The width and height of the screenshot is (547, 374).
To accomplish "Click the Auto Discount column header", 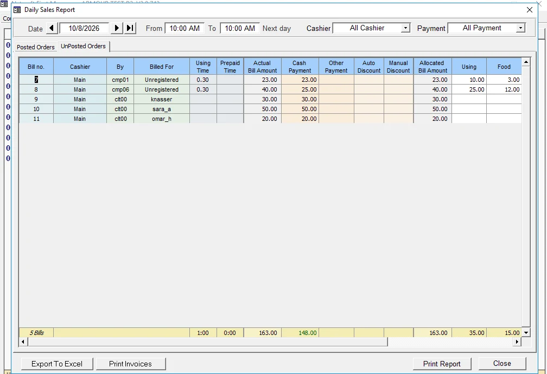I will click(x=369, y=67).
